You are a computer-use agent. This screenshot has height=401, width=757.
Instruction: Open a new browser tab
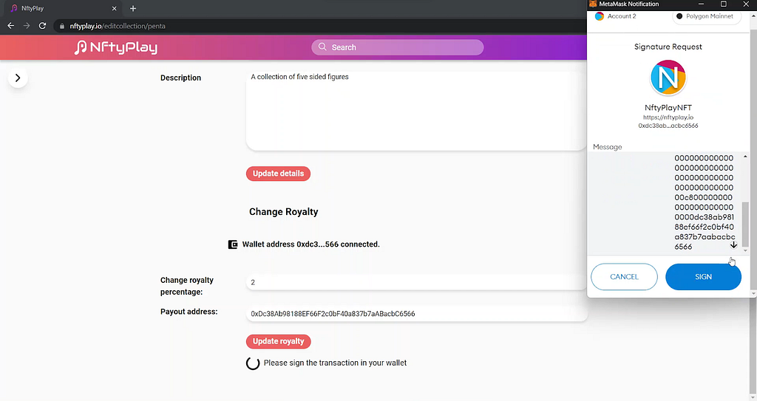133,8
